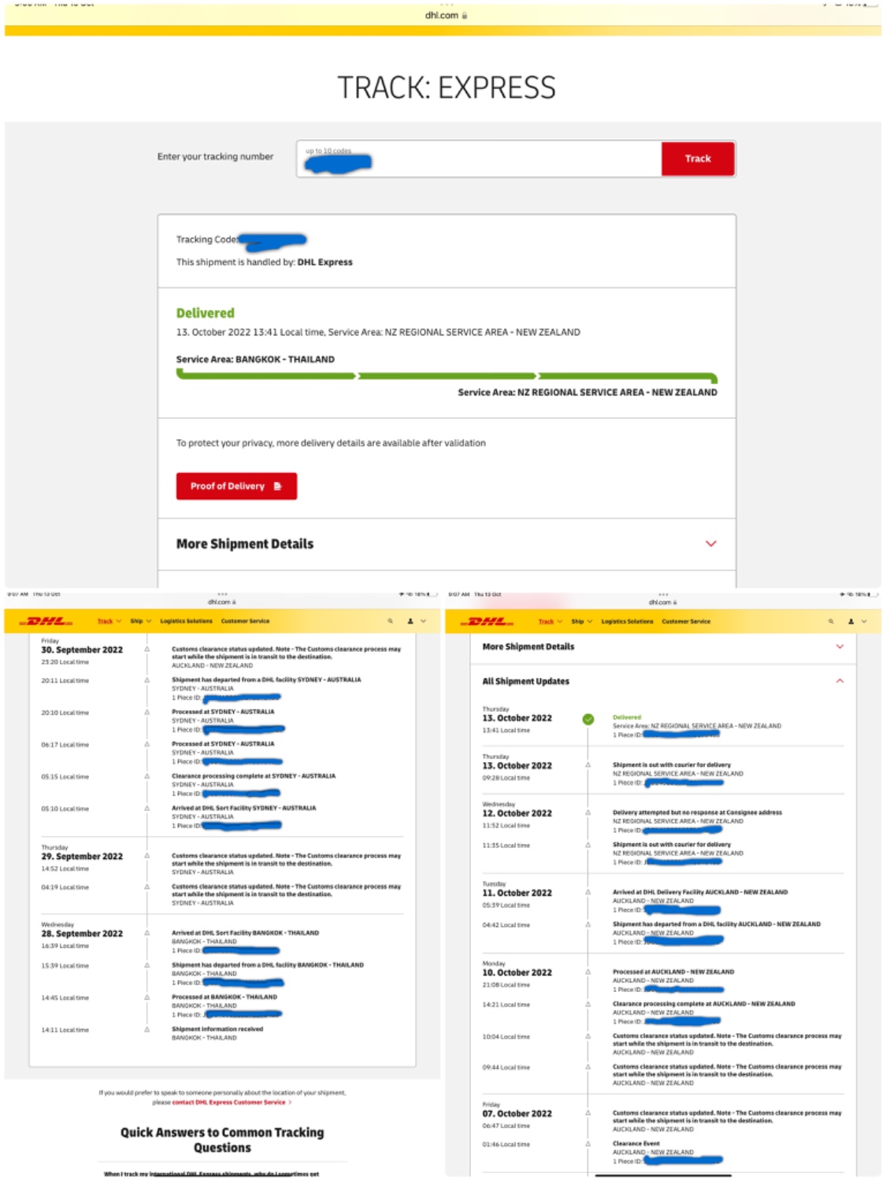Open Track menu on the October updates page

pos(550,621)
